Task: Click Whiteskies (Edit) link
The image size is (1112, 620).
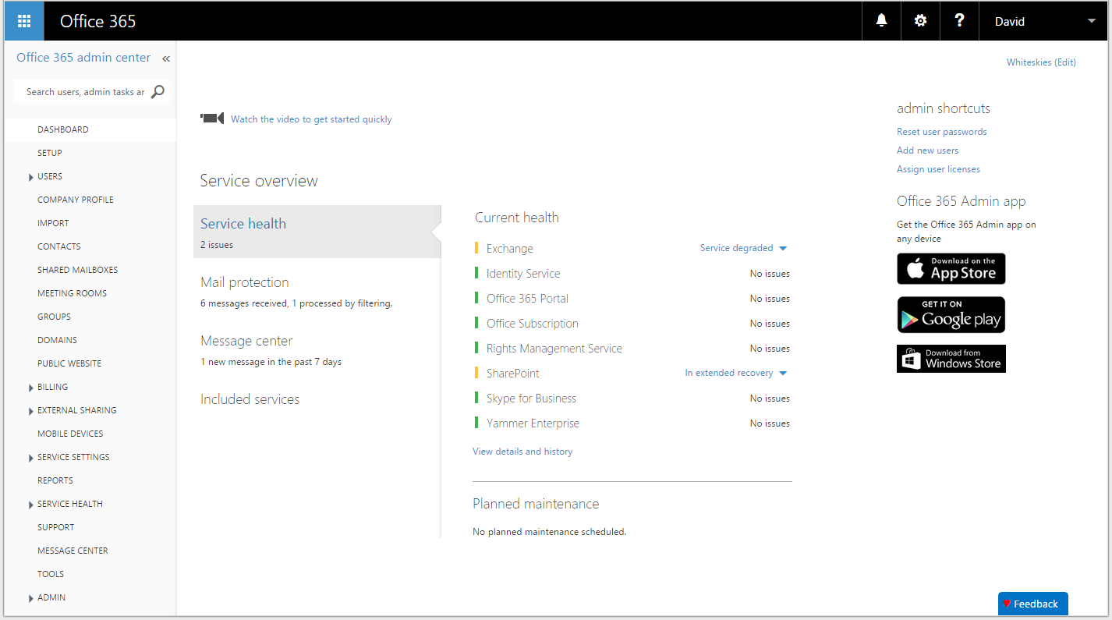Action: tap(1041, 62)
